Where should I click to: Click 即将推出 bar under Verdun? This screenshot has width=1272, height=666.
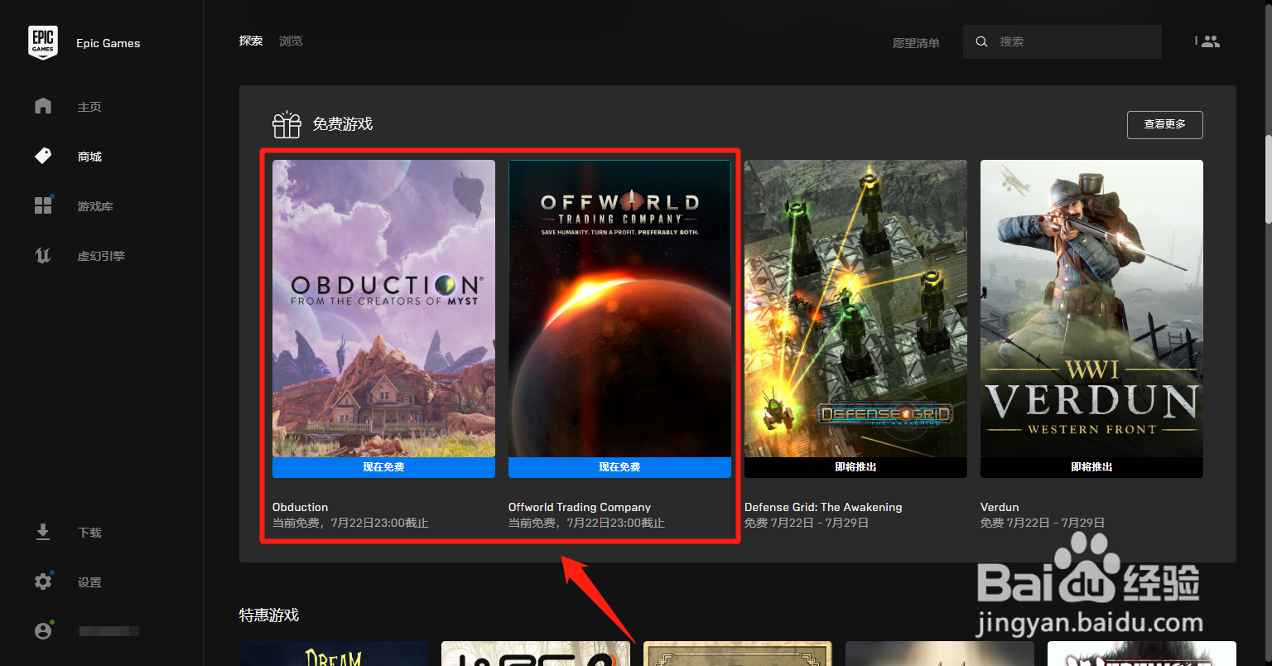[1091, 467]
